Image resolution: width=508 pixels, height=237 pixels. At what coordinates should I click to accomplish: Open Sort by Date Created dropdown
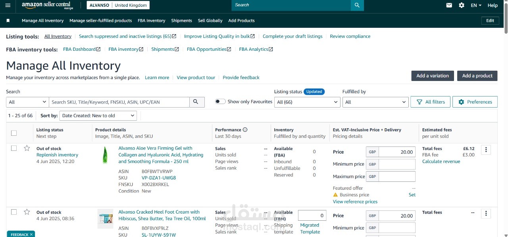[98, 116]
